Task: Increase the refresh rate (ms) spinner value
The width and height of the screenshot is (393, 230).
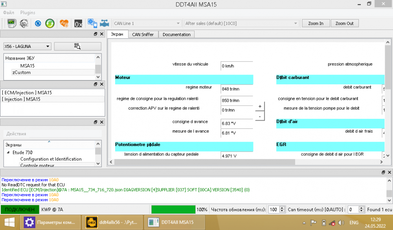Action: [282, 208]
